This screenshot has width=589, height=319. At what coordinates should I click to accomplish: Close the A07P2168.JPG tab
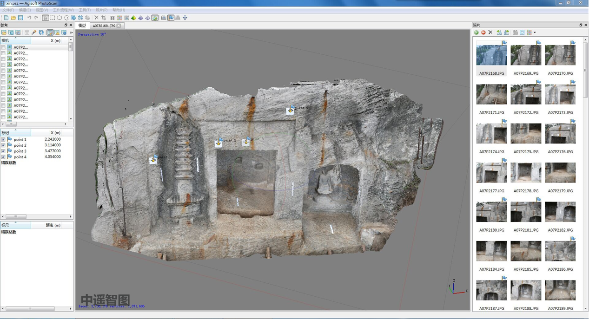pos(119,26)
